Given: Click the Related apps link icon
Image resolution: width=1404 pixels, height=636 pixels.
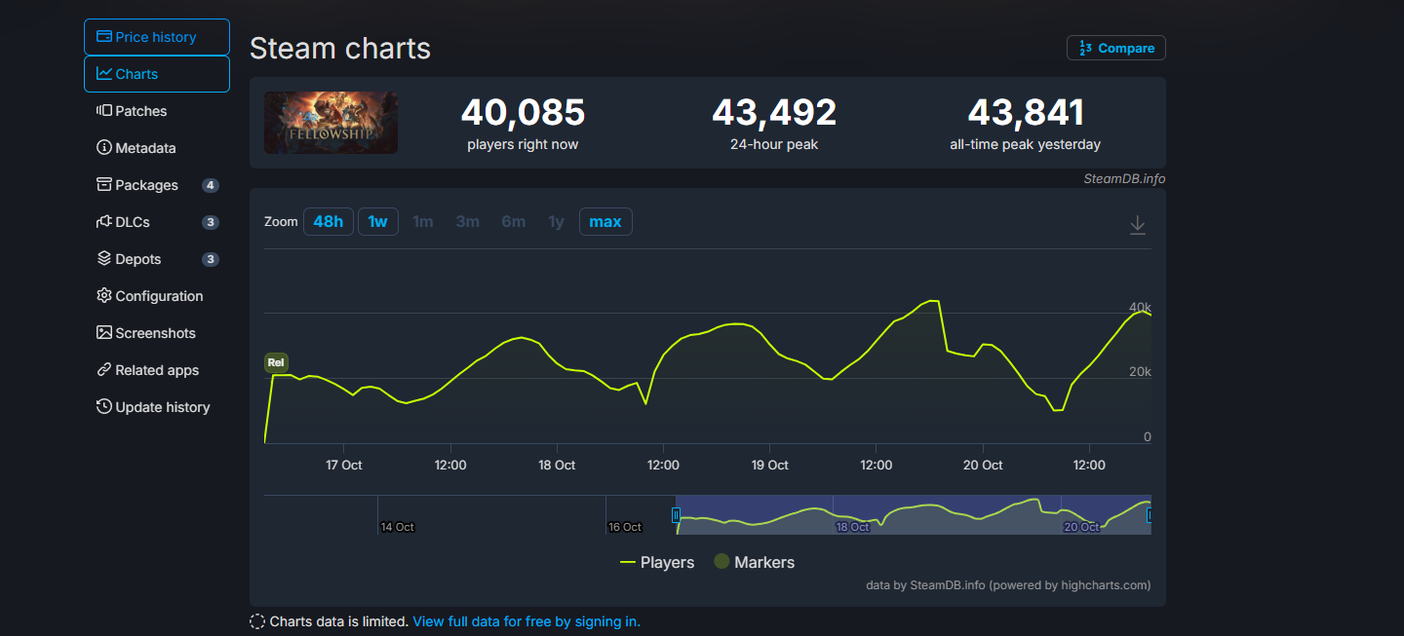Looking at the screenshot, I should pyautogui.click(x=104, y=370).
